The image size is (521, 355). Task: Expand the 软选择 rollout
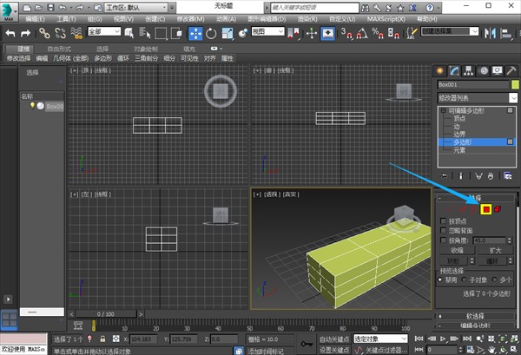coord(475,315)
